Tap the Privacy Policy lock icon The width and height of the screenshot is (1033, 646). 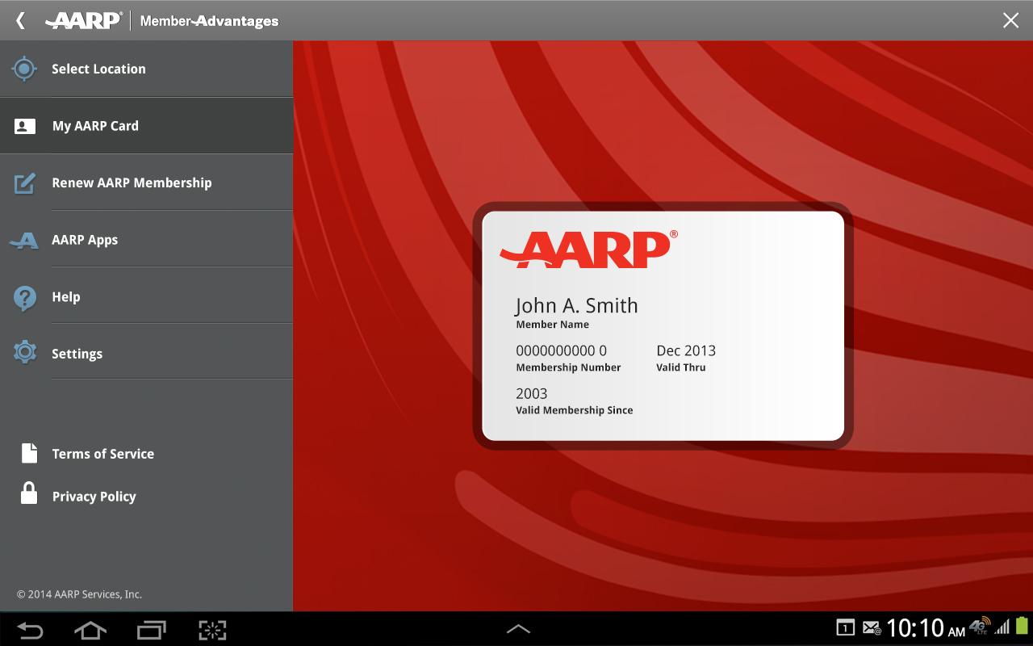tap(29, 493)
